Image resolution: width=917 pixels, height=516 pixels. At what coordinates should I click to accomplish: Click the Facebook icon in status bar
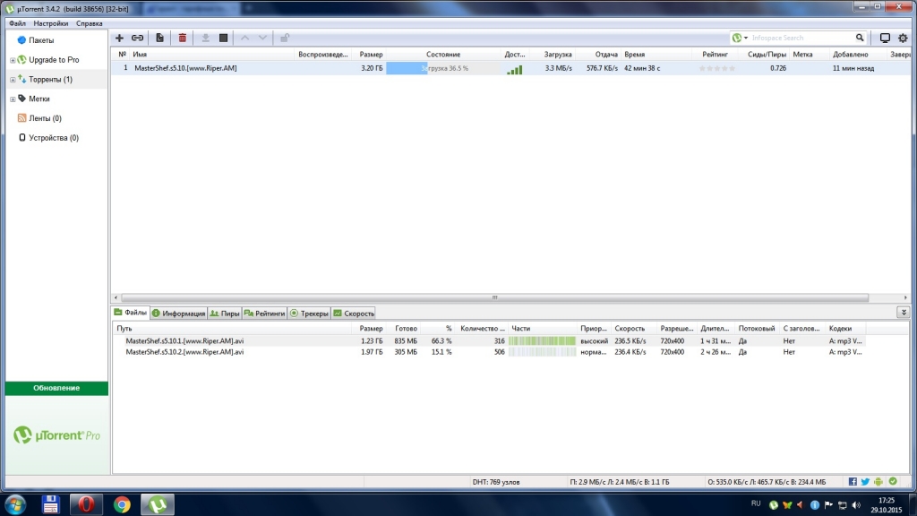[853, 482]
